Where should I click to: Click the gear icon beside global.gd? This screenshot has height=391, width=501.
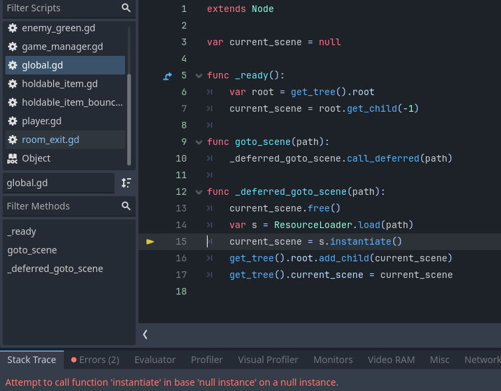(x=13, y=65)
